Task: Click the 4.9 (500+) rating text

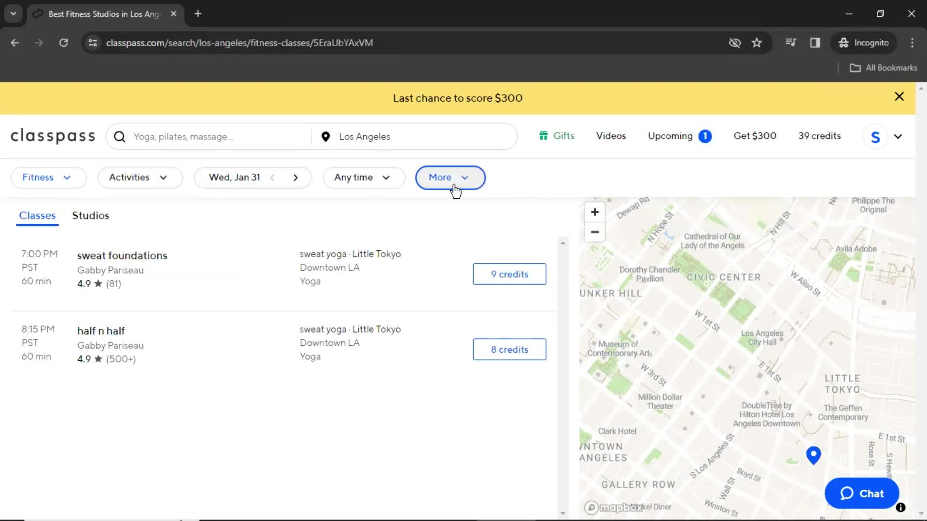Action: tap(106, 359)
